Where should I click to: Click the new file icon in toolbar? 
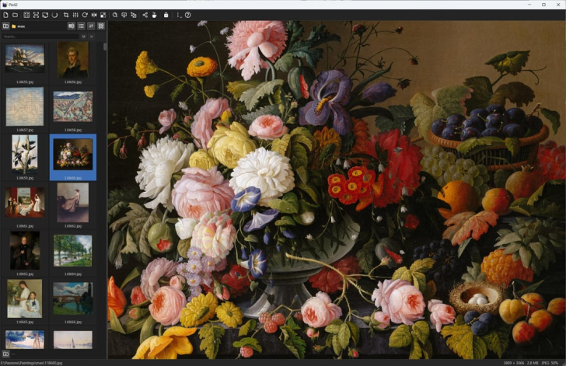coord(5,16)
